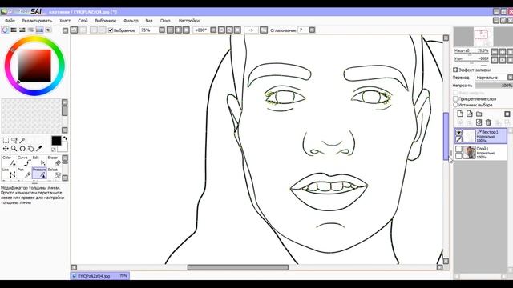Image resolution: width=513 pixels, height=288 pixels.
Task: Hide the Вектор1 layer with eye toggle
Action: (x=458, y=132)
